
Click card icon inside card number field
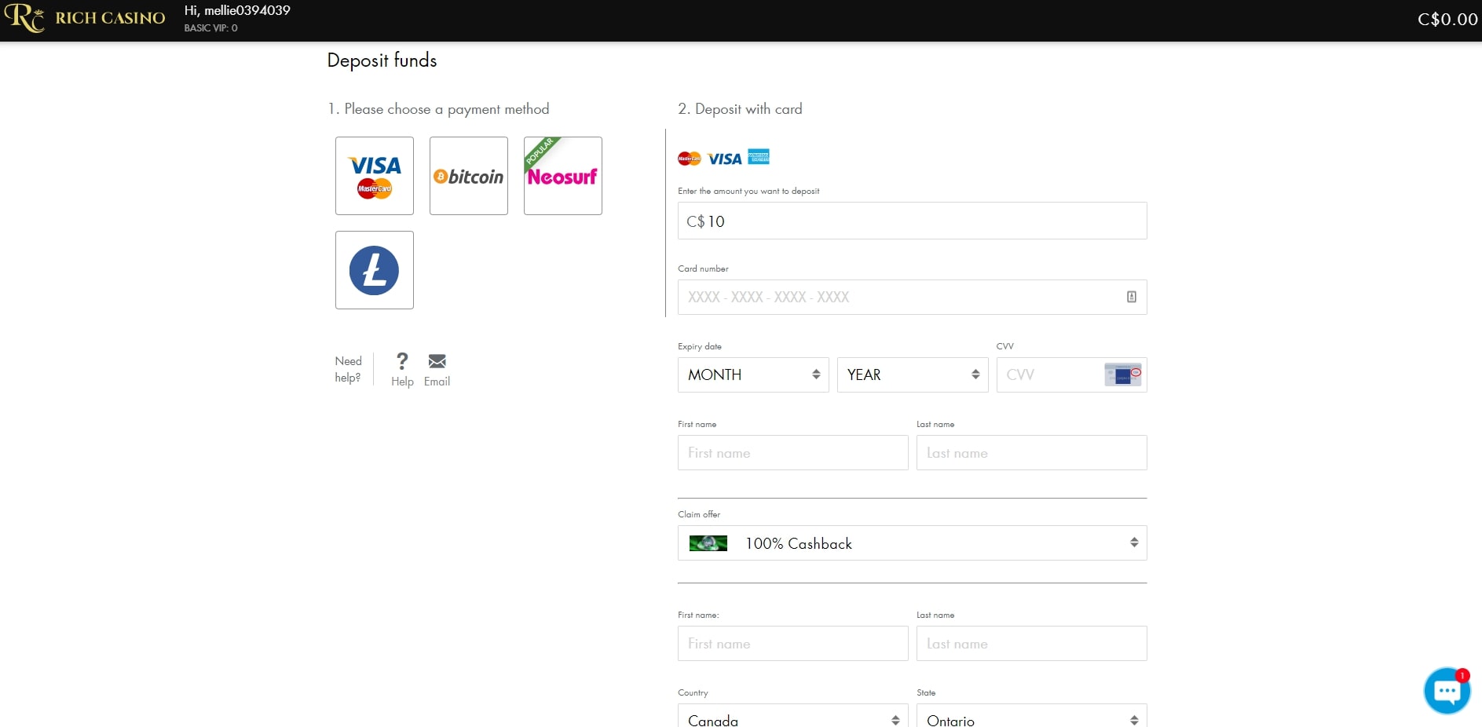(x=1131, y=297)
